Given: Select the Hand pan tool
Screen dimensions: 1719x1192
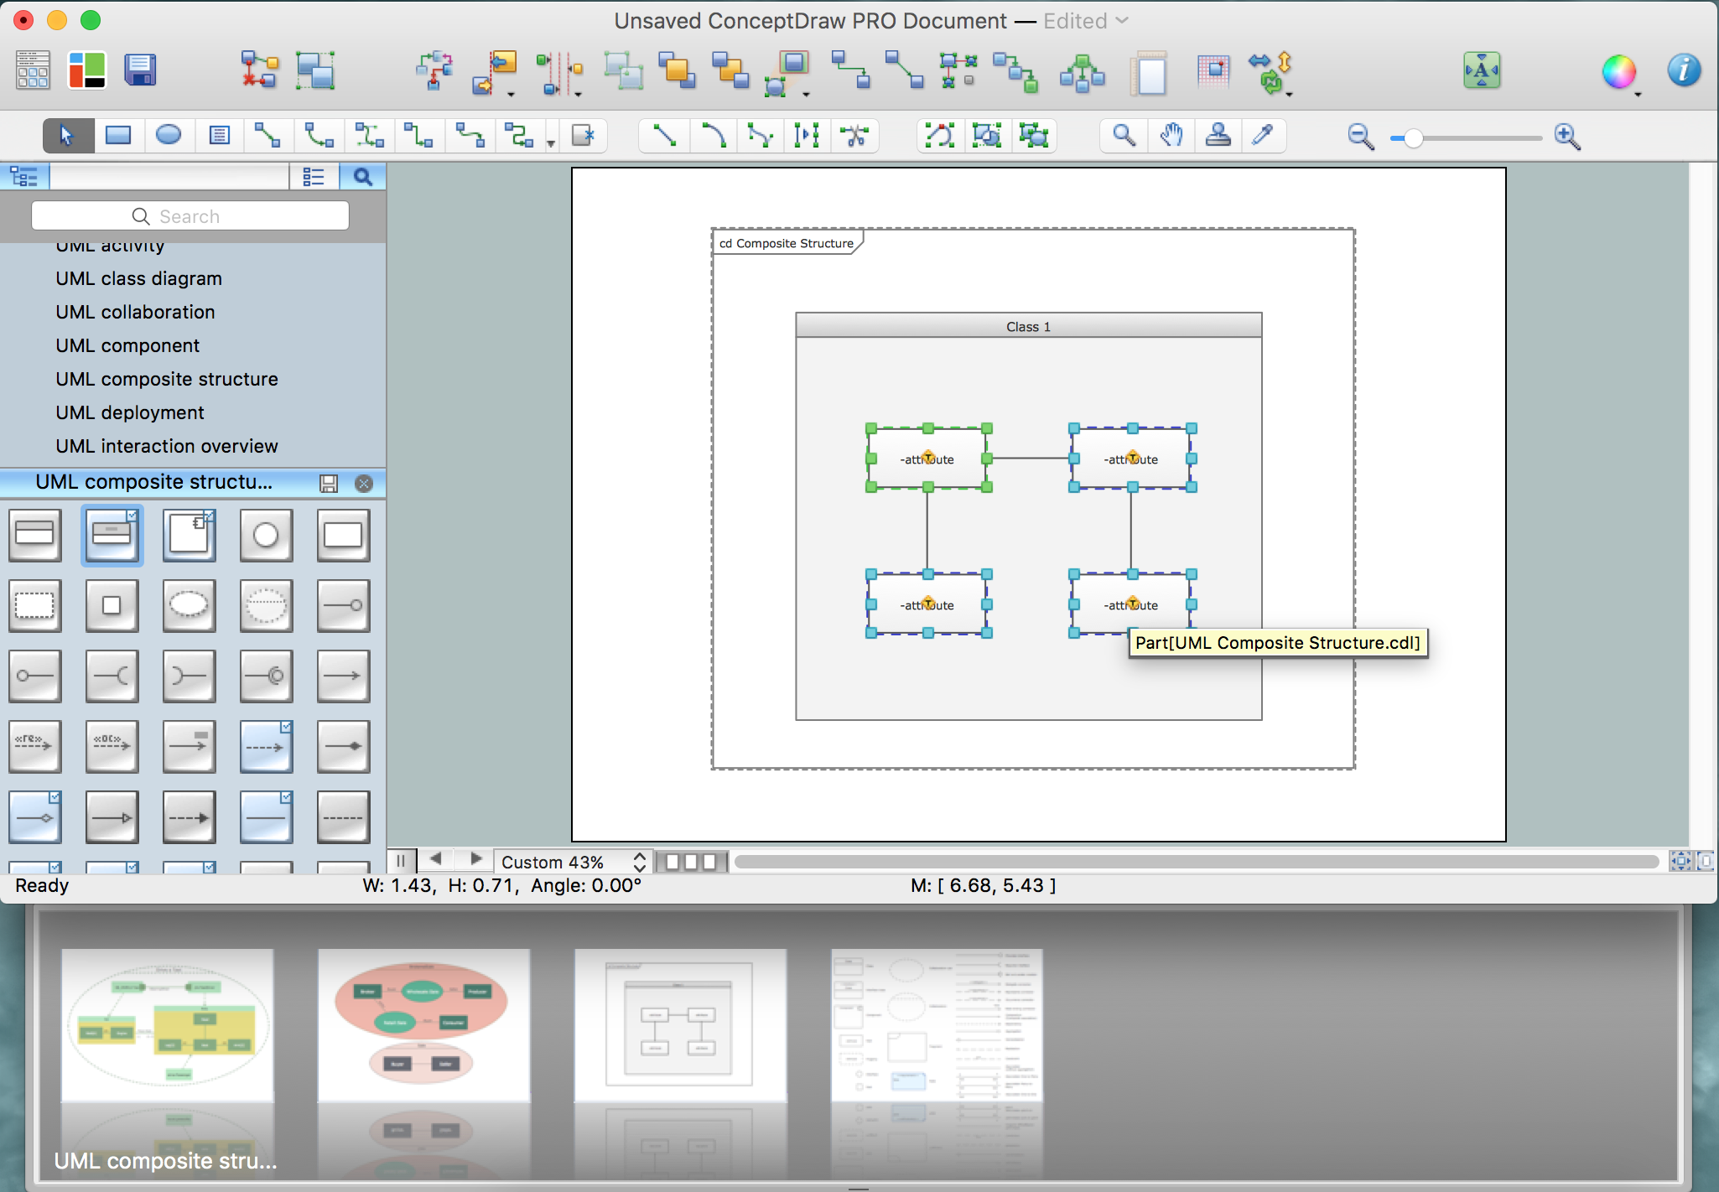Looking at the screenshot, I should pos(1171,135).
